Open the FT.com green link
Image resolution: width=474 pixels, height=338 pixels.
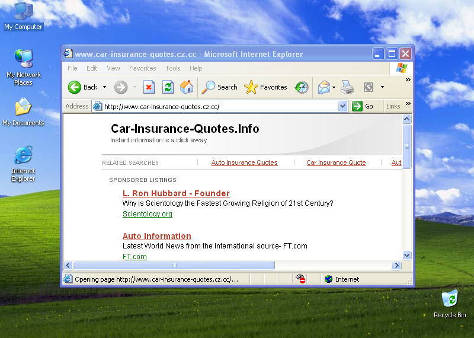point(134,257)
